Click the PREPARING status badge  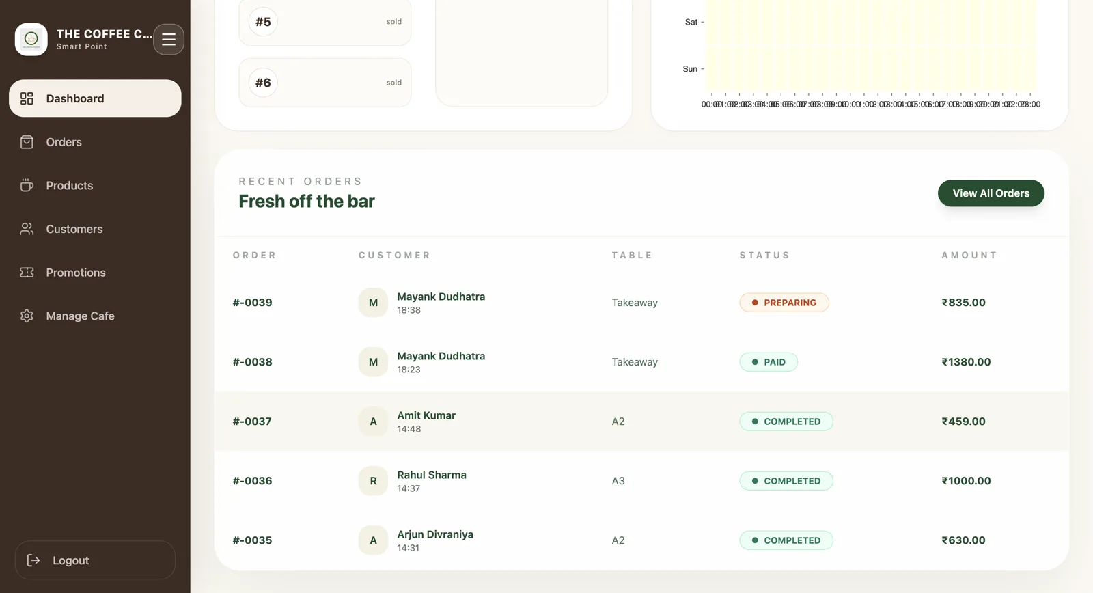click(784, 303)
